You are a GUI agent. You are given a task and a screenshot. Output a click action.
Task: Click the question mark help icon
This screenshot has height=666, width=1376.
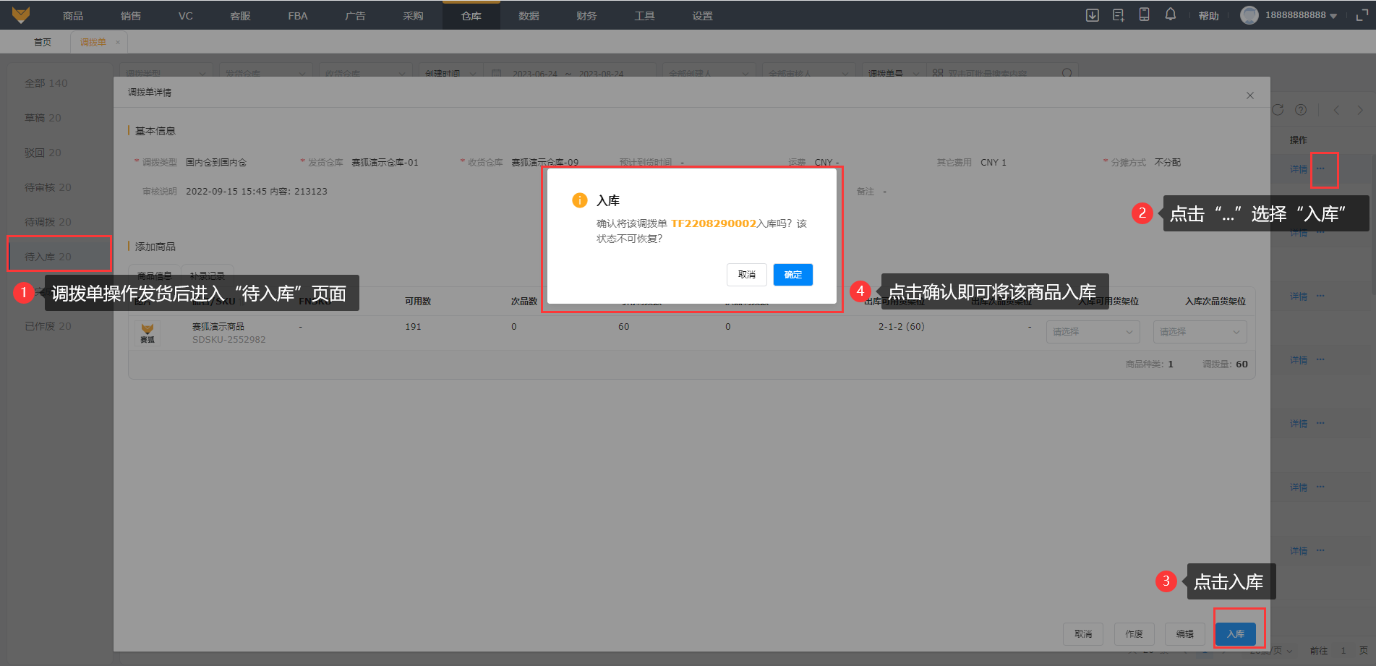click(1301, 110)
